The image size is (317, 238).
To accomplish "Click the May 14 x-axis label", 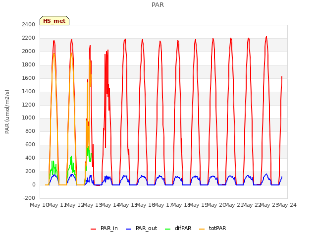I will pyautogui.click(x=110, y=205).
